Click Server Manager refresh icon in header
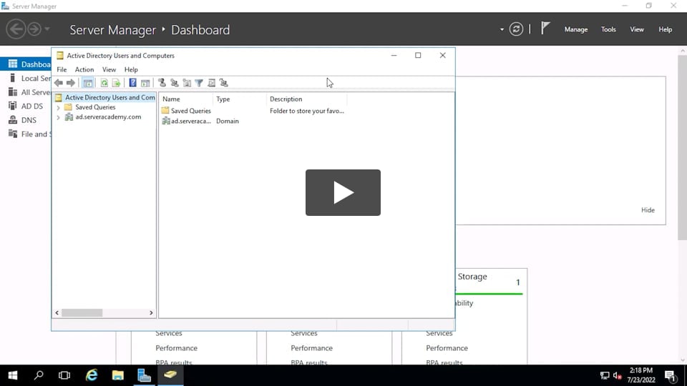The width and height of the screenshot is (687, 386). (516, 29)
